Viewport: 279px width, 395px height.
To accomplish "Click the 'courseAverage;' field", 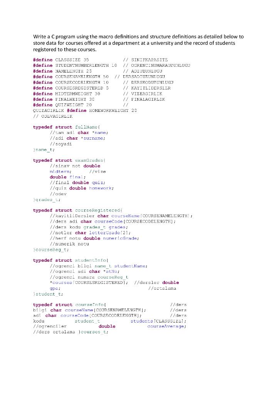I will click(167, 326).
